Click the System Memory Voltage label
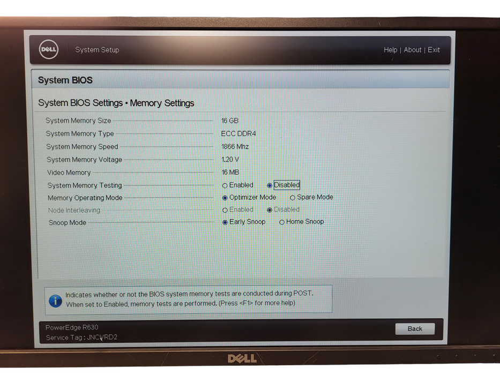The height and width of the screenshot is (375, 500). click(85, 160)
